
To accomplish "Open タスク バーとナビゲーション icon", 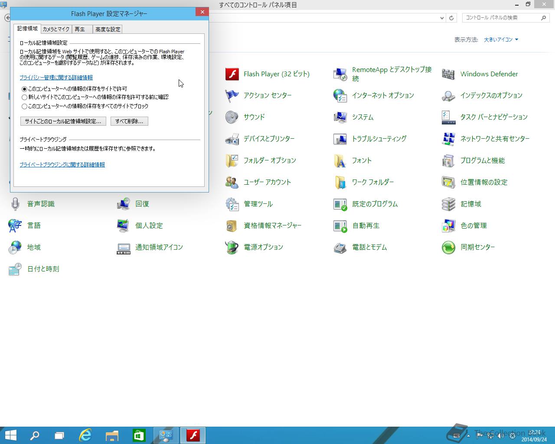I will coord(449,118).
